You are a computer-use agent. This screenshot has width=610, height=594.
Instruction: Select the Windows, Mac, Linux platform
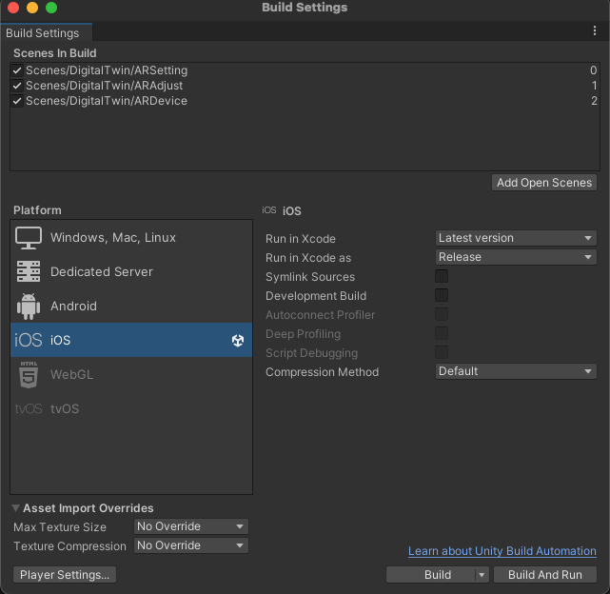pos(131,237)
